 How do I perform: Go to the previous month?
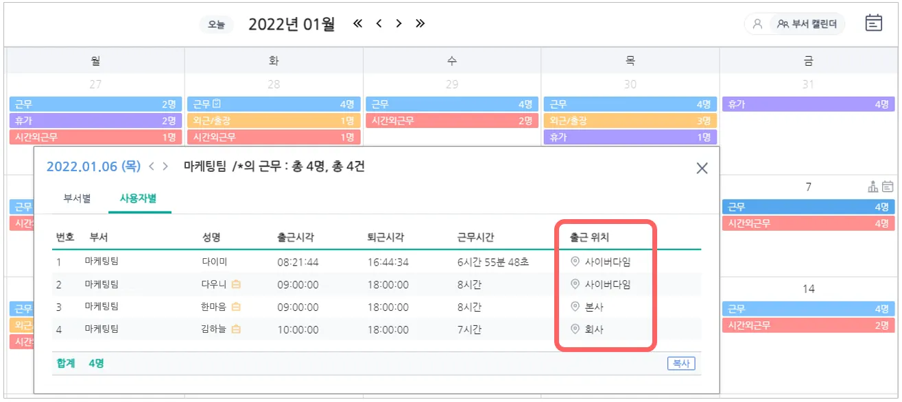coord(379,24)
